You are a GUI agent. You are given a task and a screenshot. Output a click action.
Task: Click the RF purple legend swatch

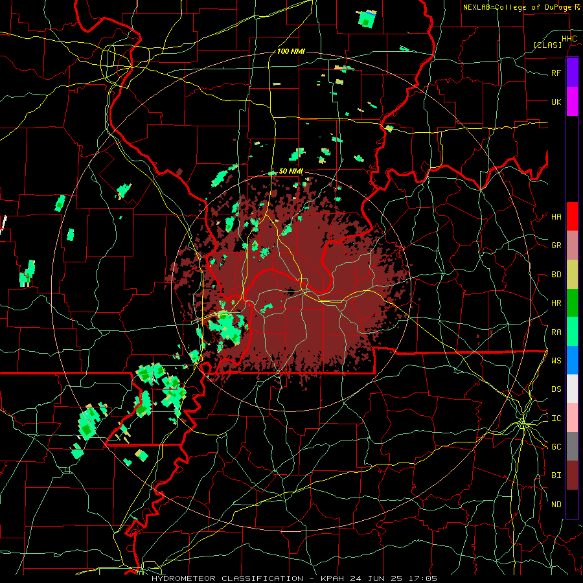572,73
